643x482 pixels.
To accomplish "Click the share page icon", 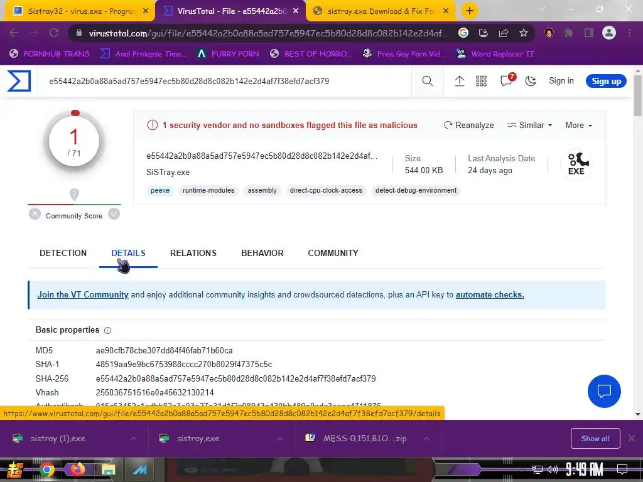I will pyautogui.click(x=504, y=33).
